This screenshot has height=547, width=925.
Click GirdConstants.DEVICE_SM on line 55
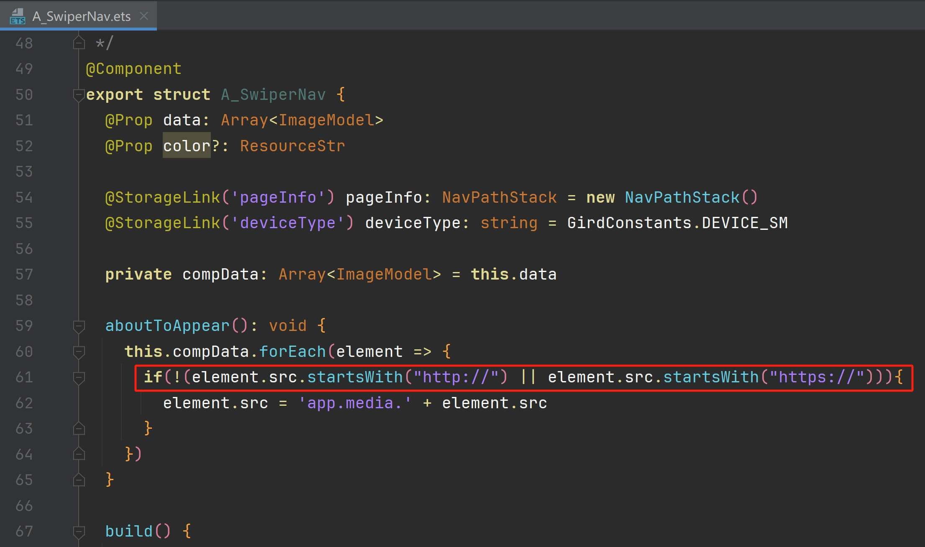click(677, 223)
